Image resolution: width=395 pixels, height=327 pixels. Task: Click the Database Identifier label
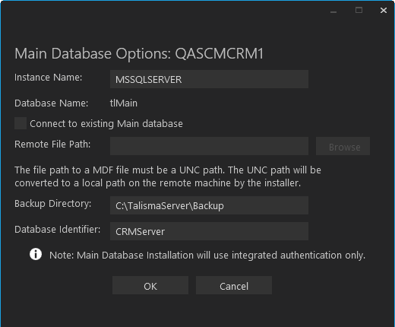tap(58, 230)
